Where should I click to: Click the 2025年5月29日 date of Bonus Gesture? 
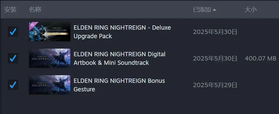click(x=215, y=85)
